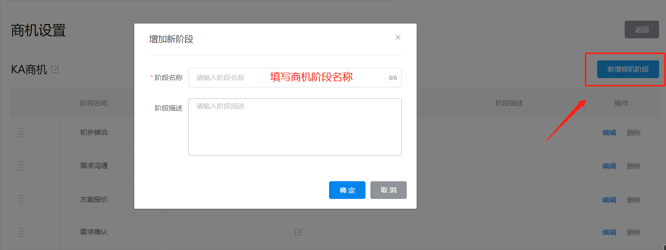This screenshot has height=250, width=666.
Task: Click 编辑 for the 需求确认 stage
Action: [x=609, y=232]
